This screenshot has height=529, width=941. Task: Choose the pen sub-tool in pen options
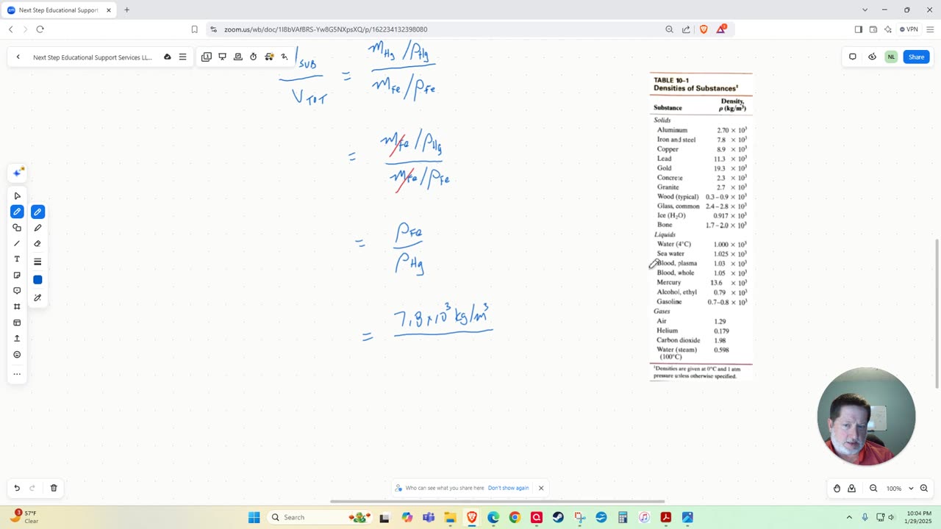click(x=37, y=212)
